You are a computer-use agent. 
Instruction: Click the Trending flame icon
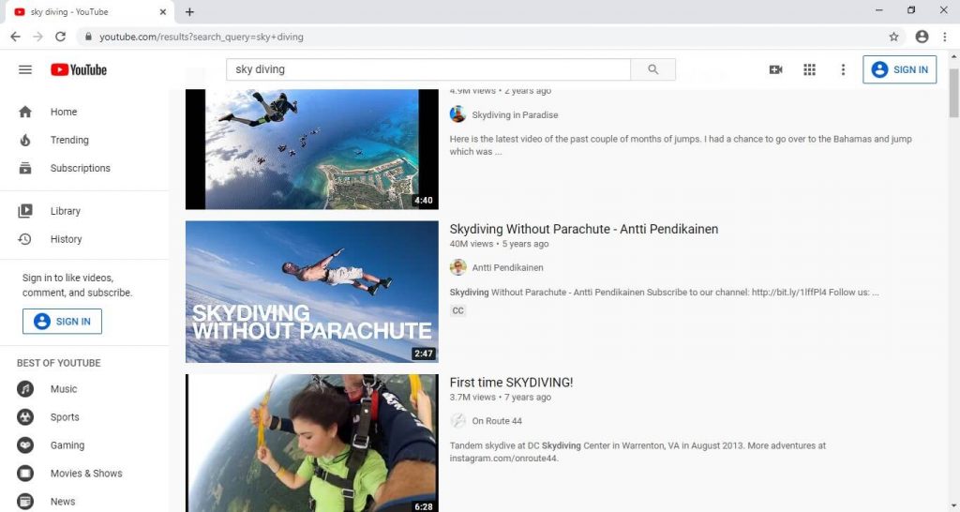[x=25, y=141]
